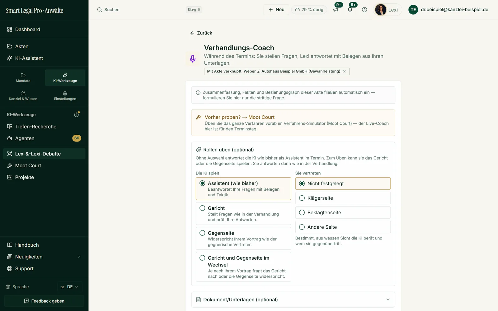The width and height of the screenshot is (498, 311).
Task: Expand Dokument/Unterlagen (optional) section
Action: (x=293, y=299)
